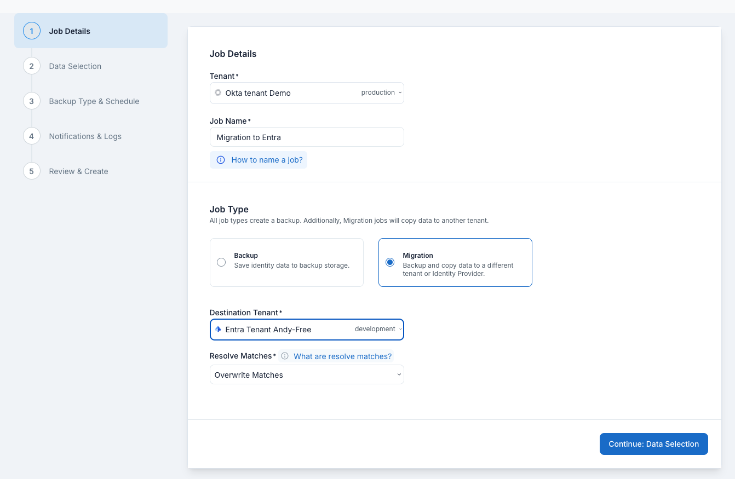Image resolution: width=735 pixels, height=479 pixels.
Task: Select the Backup radio button
Action: (x=221, y=262)
